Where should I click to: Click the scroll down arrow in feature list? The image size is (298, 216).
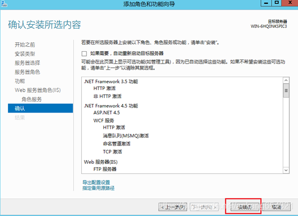click(286, 170)
